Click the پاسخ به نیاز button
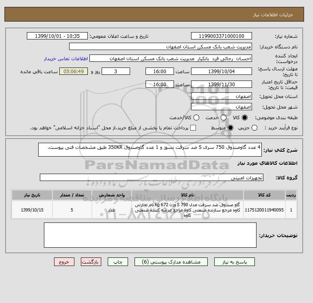 235,262
